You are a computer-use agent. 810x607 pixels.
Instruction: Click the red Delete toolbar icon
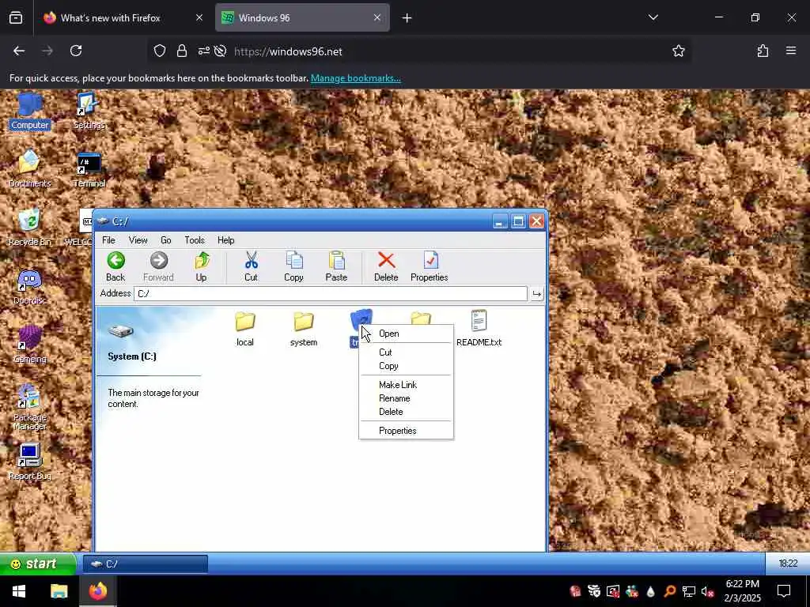pos(386,266)
